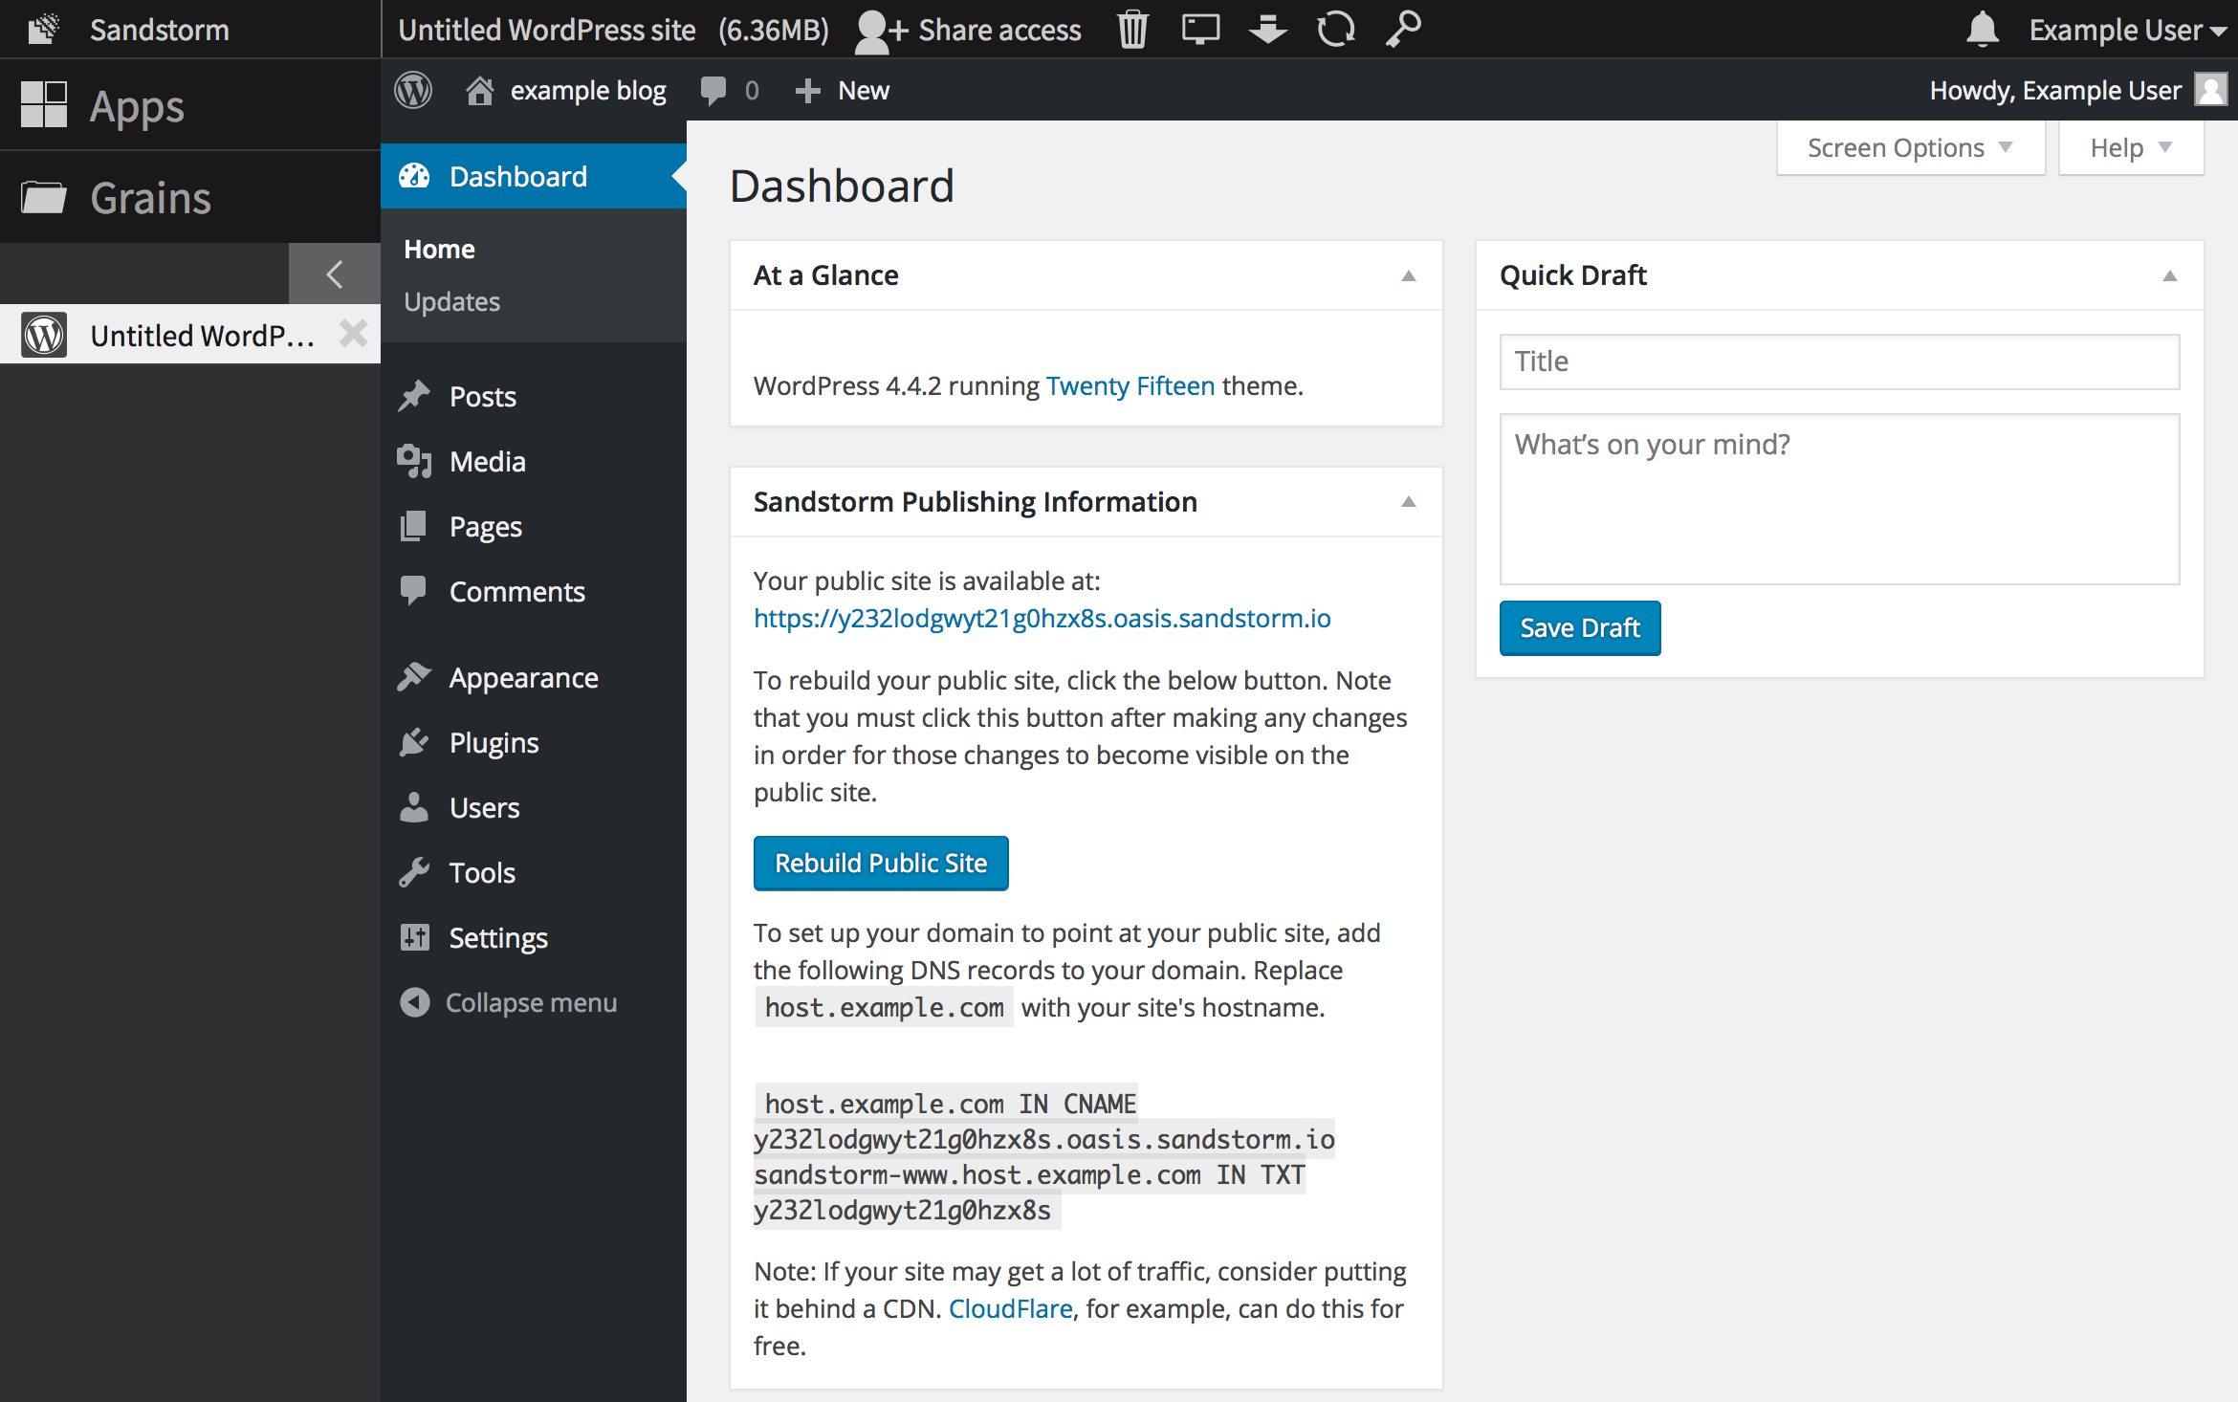2238x1402 pixels.
Task: Click the Sandstorm logo icon
Action: tap(44, 29)
